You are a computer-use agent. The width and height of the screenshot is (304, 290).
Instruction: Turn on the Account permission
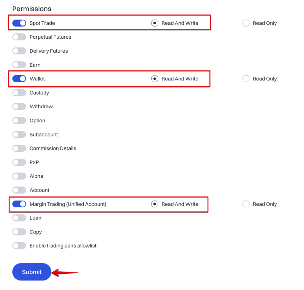point(19,190)
